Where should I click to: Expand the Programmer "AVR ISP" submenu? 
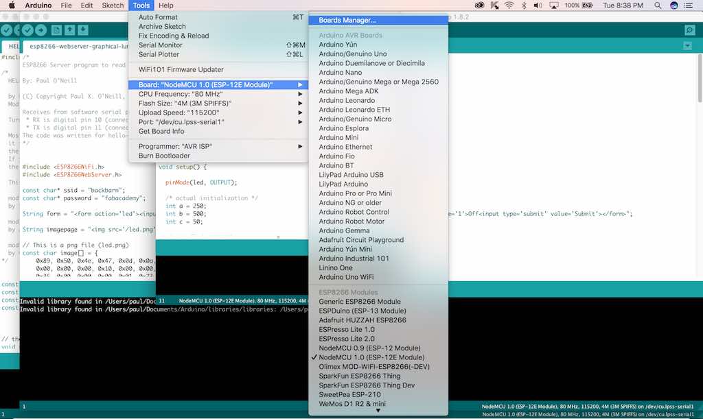pyautogui.click(x=218, y=146)
